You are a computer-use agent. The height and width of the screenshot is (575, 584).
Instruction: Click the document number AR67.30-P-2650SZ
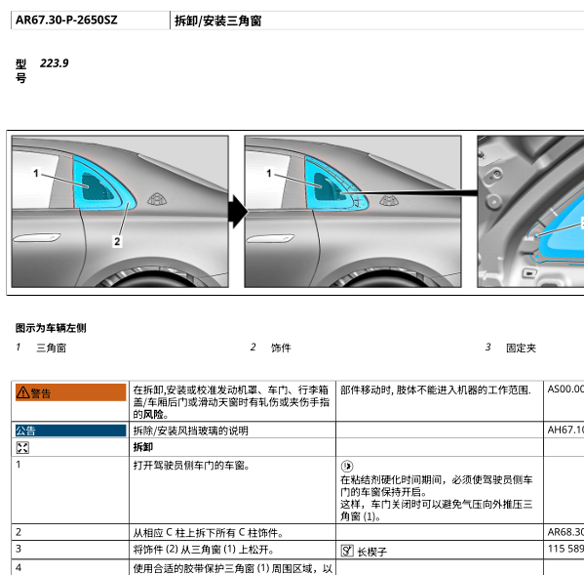[x=66, y=20]
